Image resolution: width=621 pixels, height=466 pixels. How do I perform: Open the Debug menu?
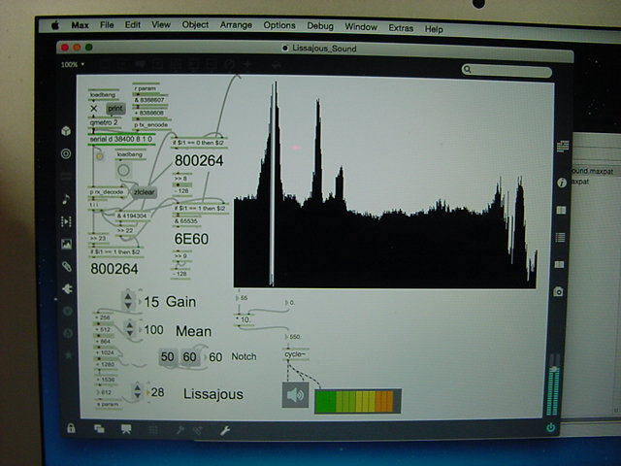point(320,26)
